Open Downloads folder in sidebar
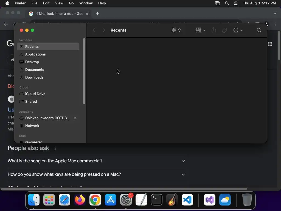Image resolution: width=281 pixels, height=211 pixels. (x=48, y=77)
